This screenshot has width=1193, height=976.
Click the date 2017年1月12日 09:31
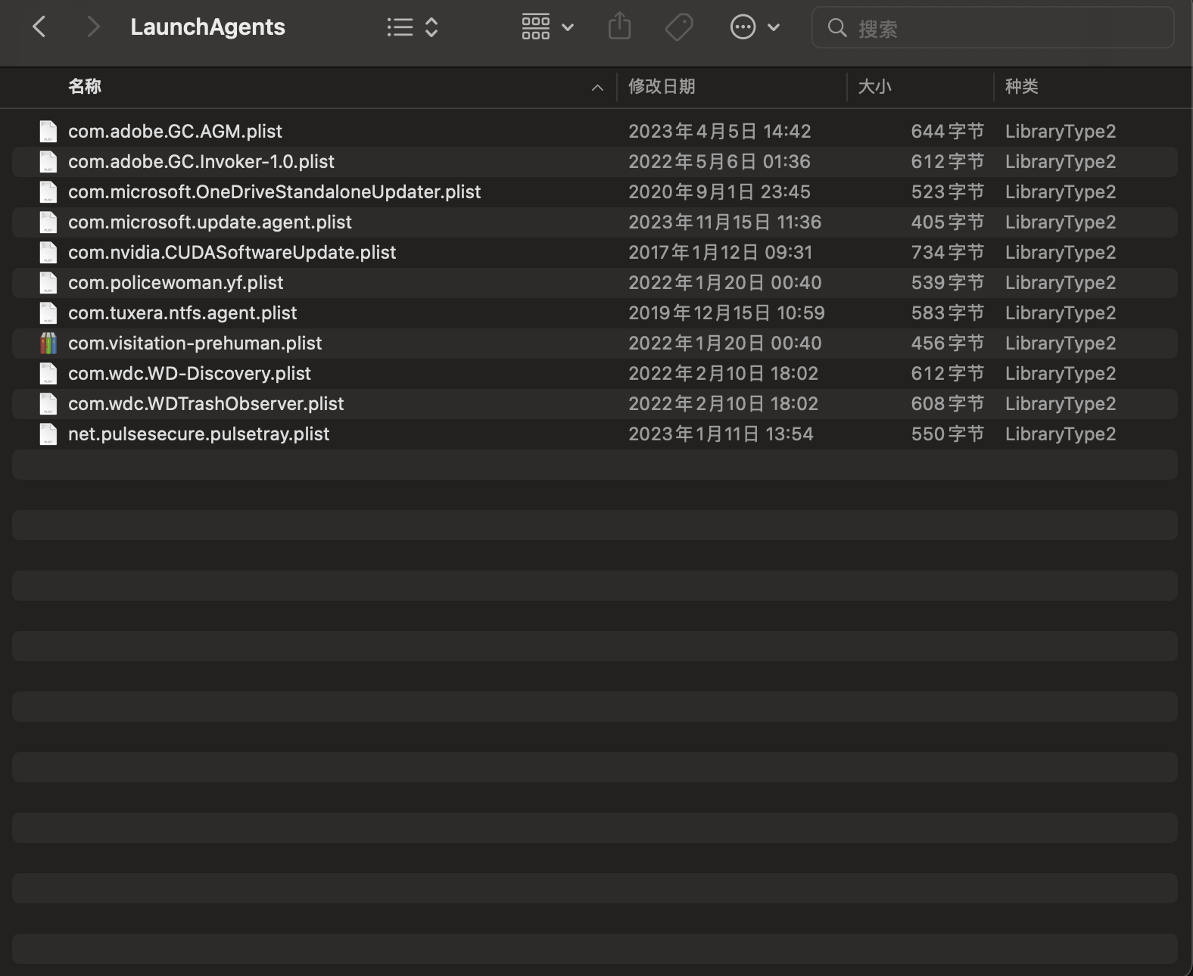pos(720,253)
